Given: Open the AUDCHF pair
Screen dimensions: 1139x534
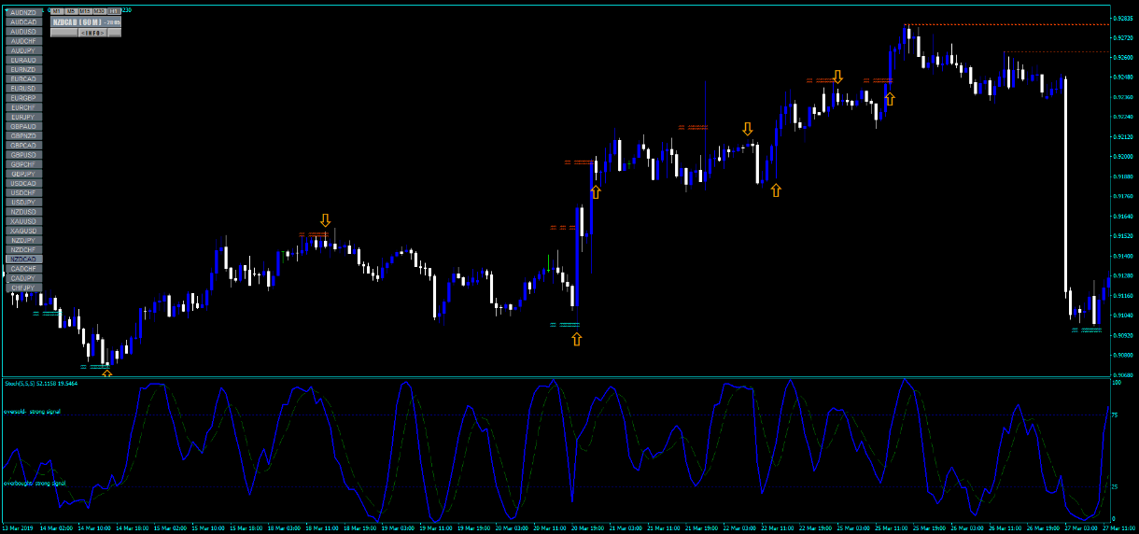Looking at the screenshot, I should 23,41.
